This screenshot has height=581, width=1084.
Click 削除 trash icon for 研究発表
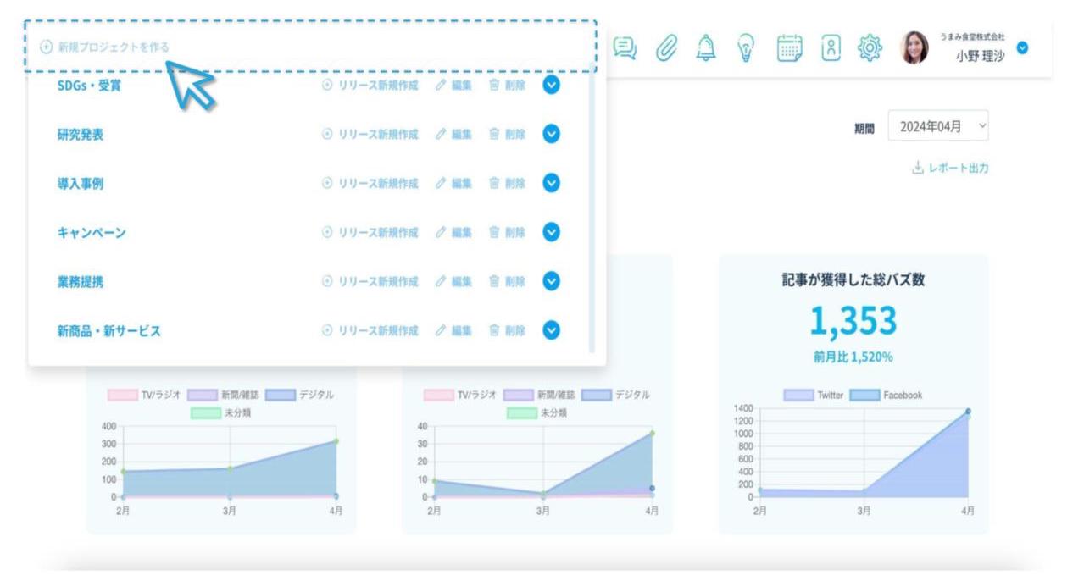(x=507, y=135)
